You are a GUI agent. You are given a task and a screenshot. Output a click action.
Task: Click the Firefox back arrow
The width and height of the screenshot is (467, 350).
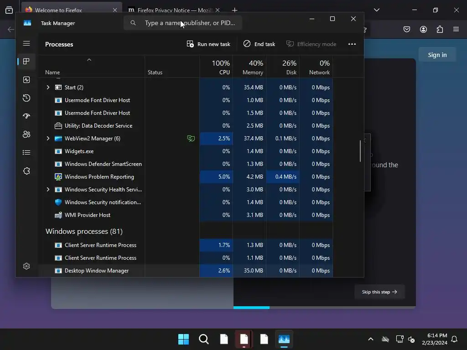[x=11, y=29]
